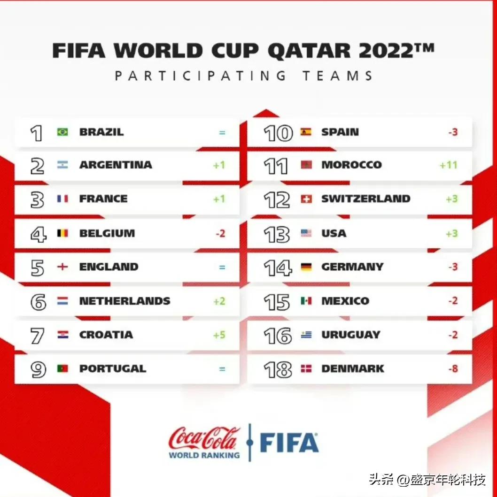Click Morocco's +11 ranking change
Screen dimensions: 497x497
[448, 165]
